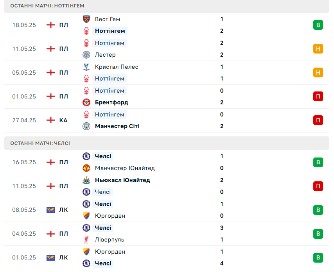Click the England flag on the 18.05.25 row
The width and height of the screenshot is (334, 272).
point(51,25)
